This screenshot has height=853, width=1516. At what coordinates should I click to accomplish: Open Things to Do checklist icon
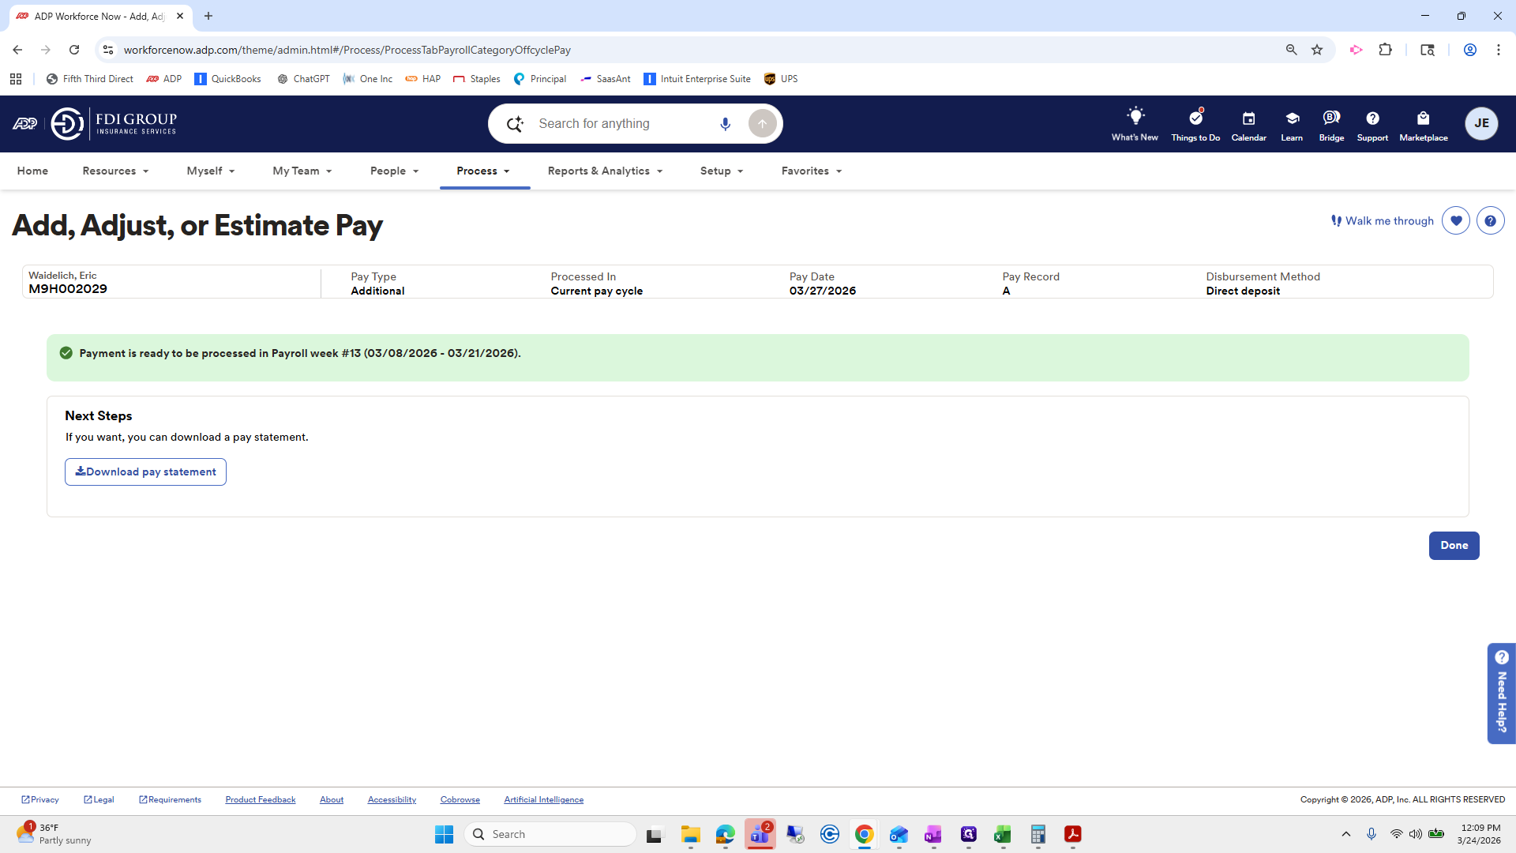pos(1195,124)
